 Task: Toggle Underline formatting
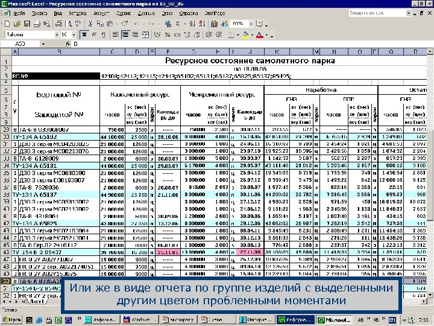104,34
